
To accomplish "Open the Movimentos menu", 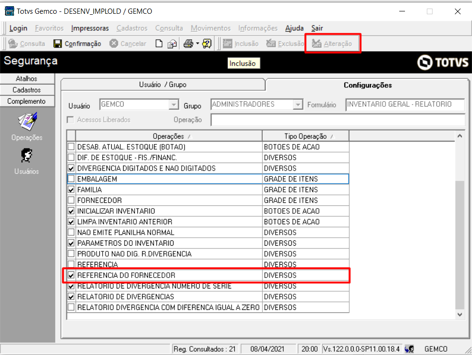I will click(211, 28).
